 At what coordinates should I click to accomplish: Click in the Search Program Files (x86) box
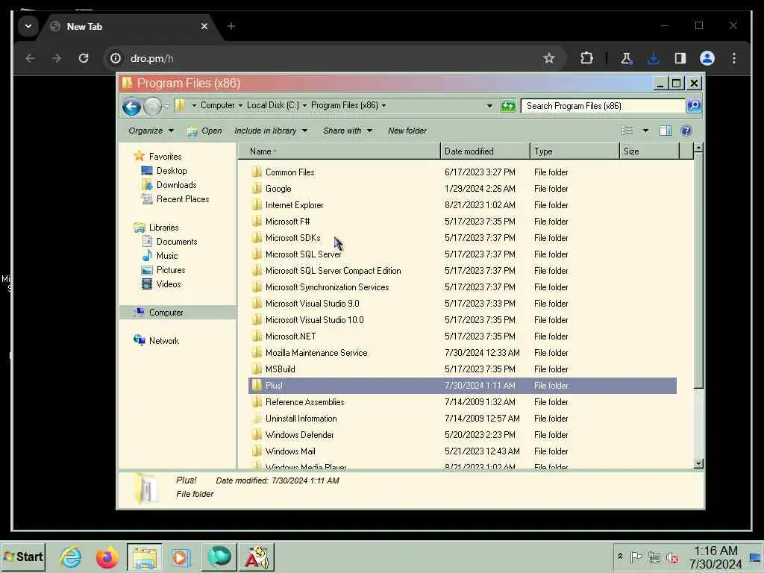tap(603, 106)
